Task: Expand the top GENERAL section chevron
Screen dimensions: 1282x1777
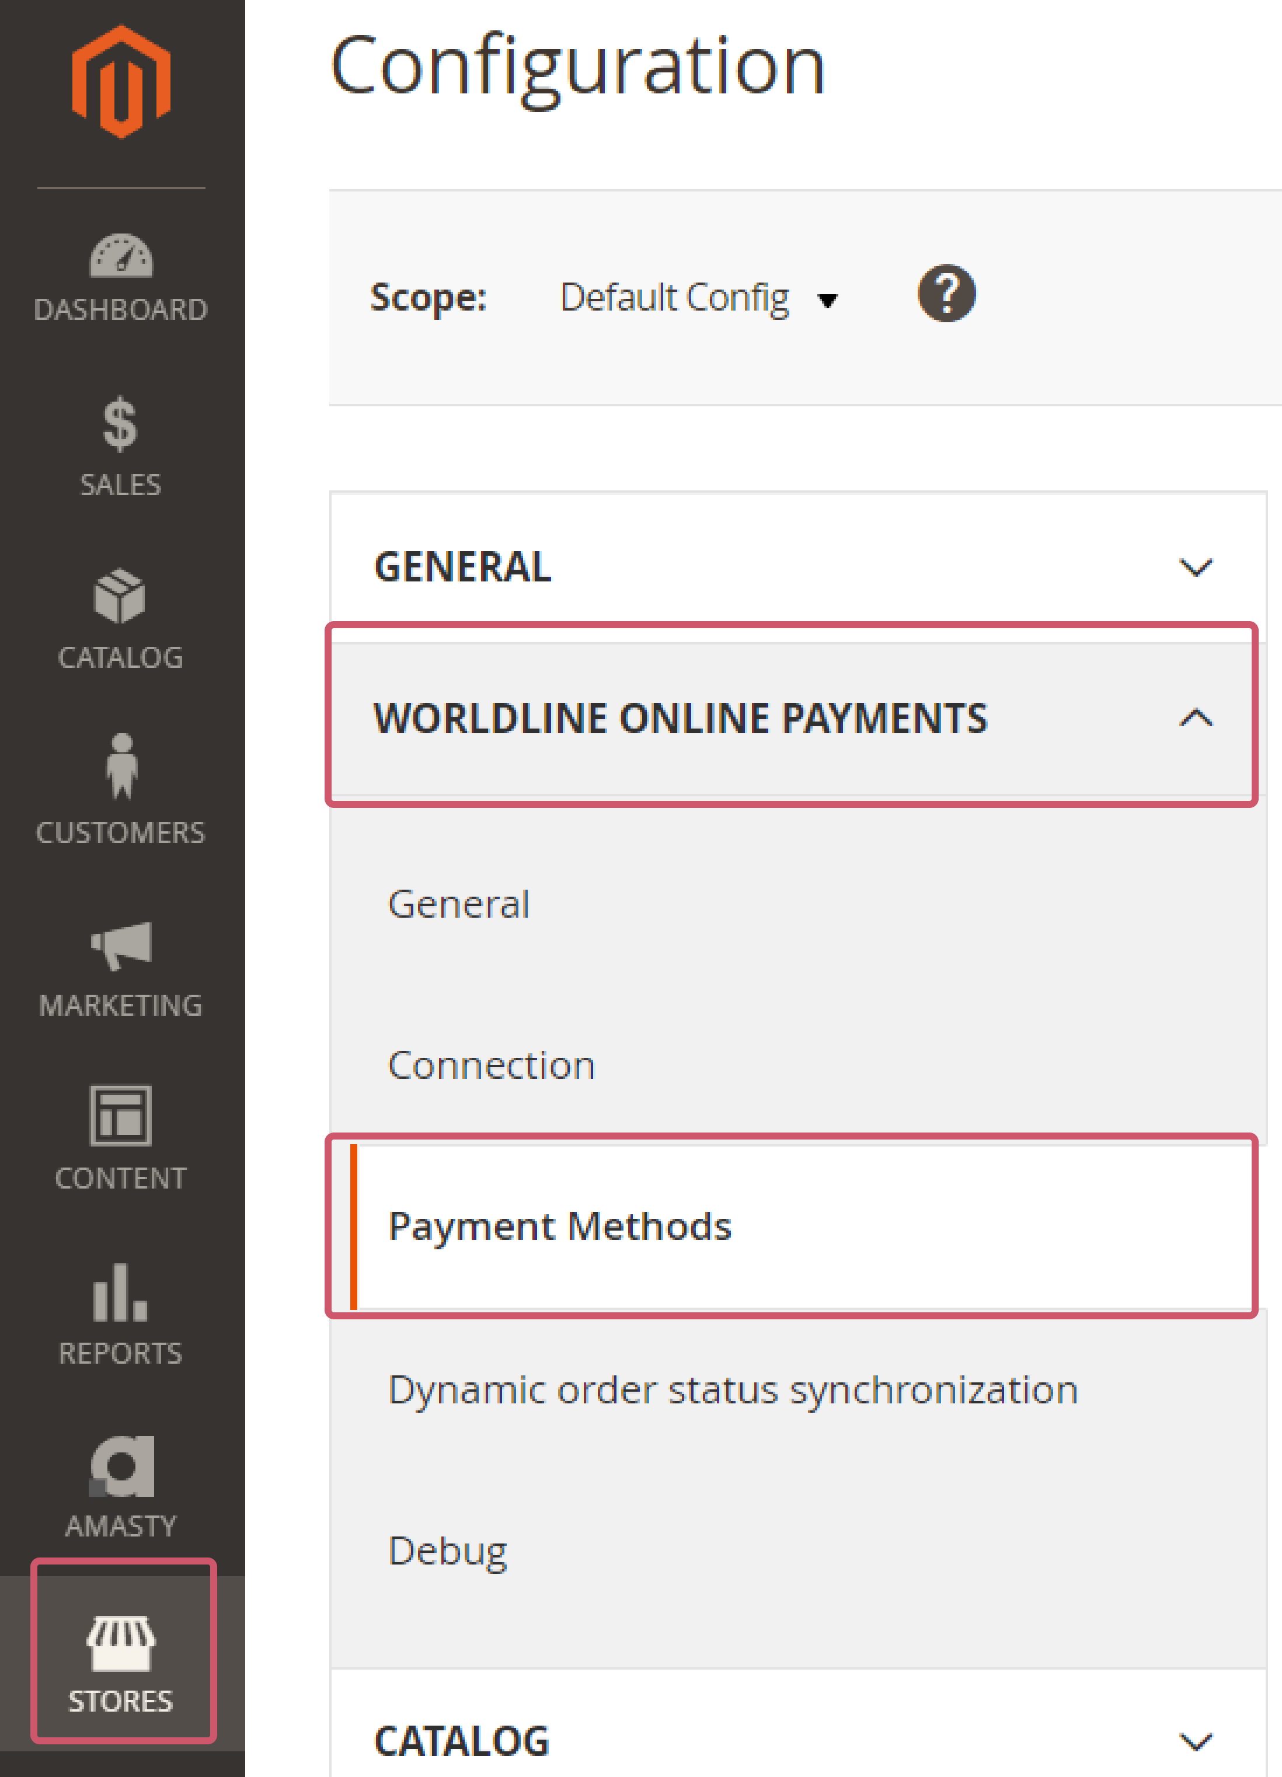Action: click(x=1195, y=566)
